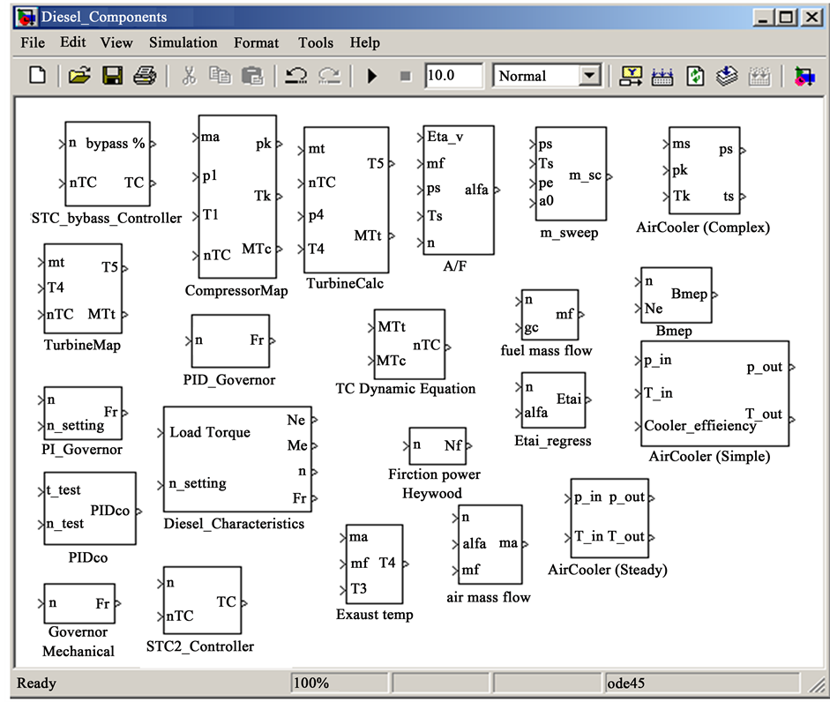Image resolution: width=830 pixels, height=702 pixels.
Task: Select the CompressorMap block
Action: (236, 197)
